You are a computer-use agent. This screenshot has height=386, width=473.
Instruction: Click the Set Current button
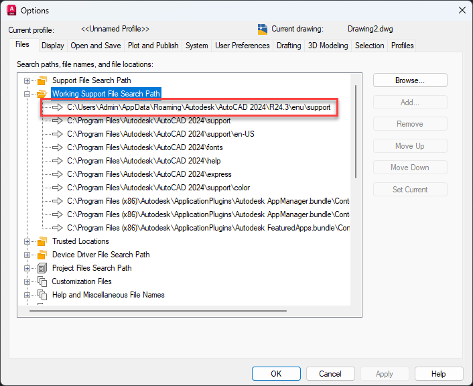(410, 190)
